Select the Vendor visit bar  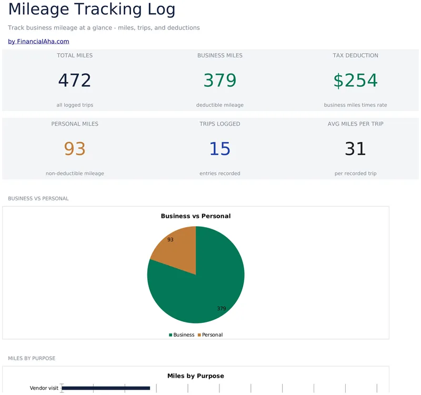pyautogui.click(x=106, y=388)
